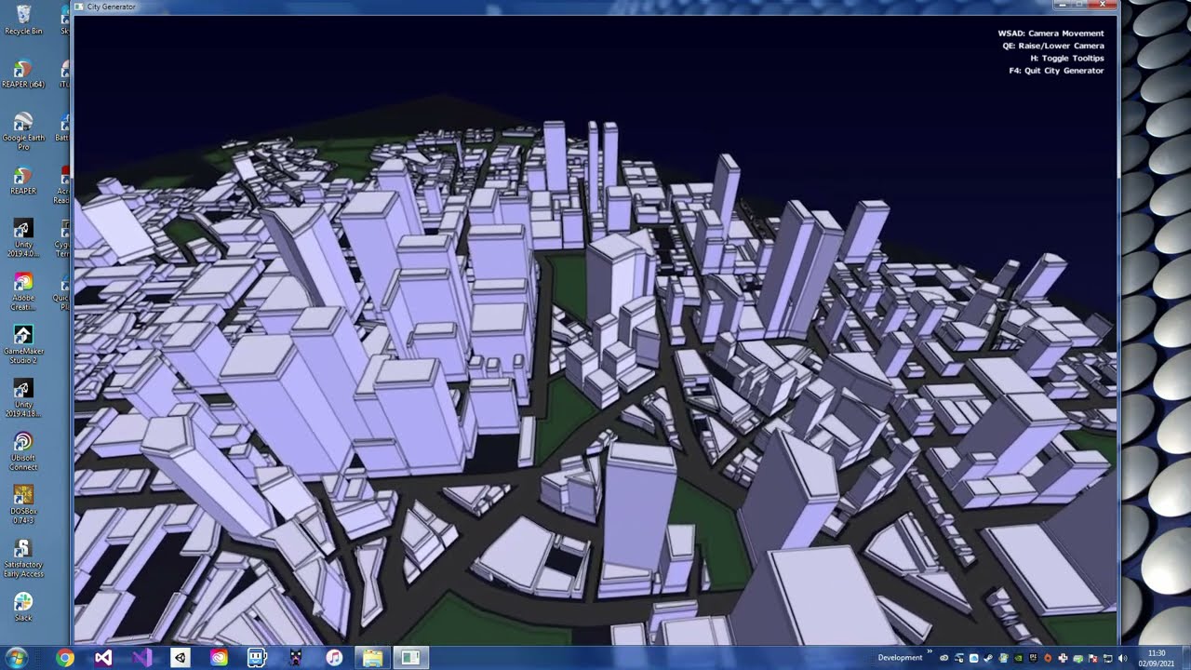Open Adobe Creative Cloud from the taskbar
This screenshot has width=1191, height=670.
(x=219, y=658)
